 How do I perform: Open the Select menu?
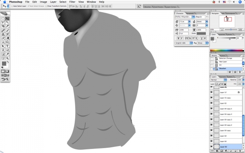63,2
